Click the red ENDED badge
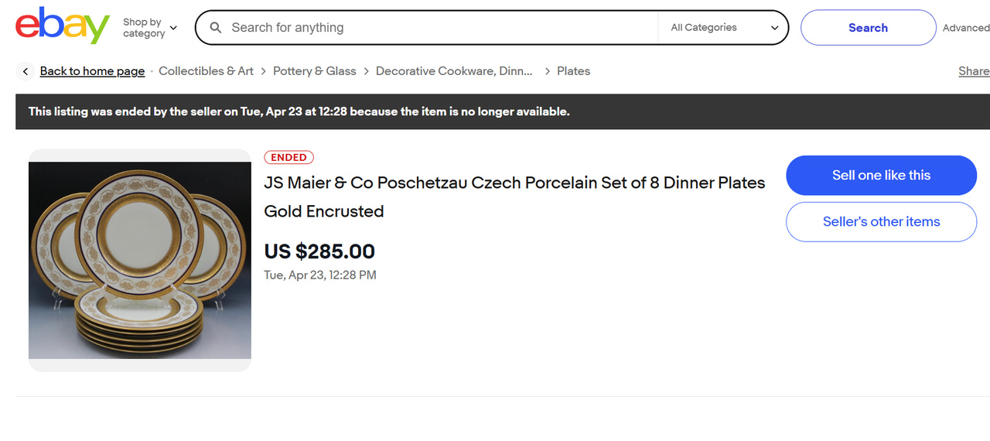 click(288, 157)
